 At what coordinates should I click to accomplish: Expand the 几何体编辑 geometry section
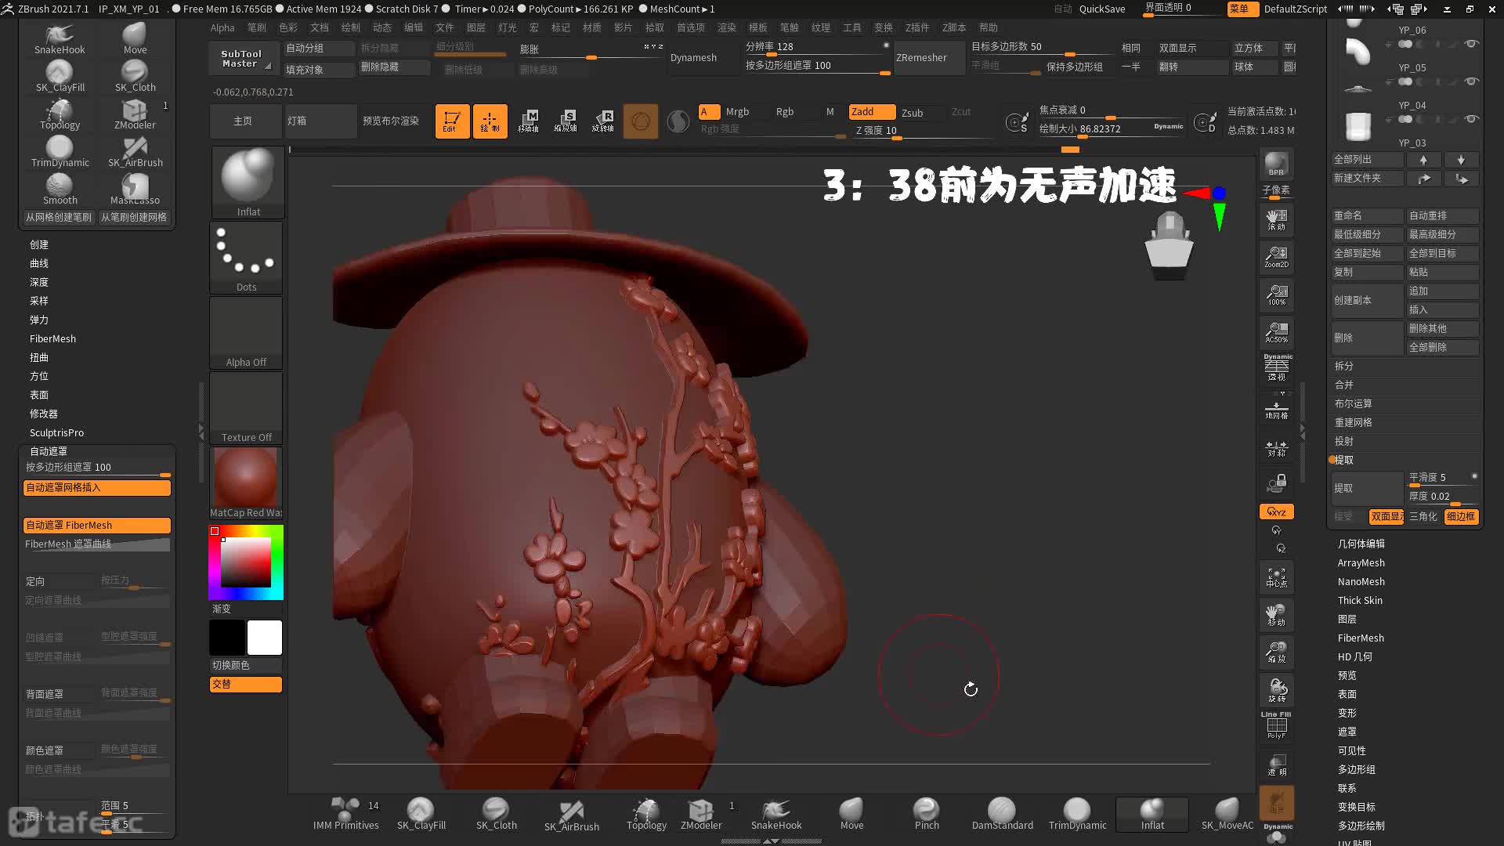coord(1361,544)
